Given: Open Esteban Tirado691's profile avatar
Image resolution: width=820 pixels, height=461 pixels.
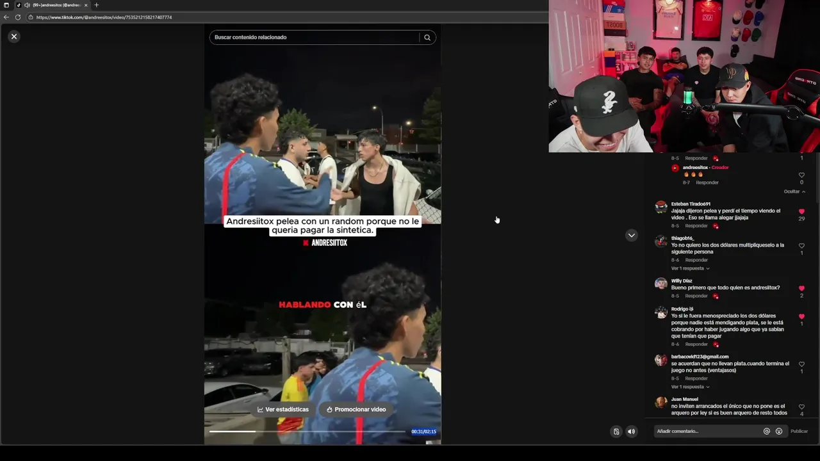Looking at the screenshot, I should [x=661, y=207].
